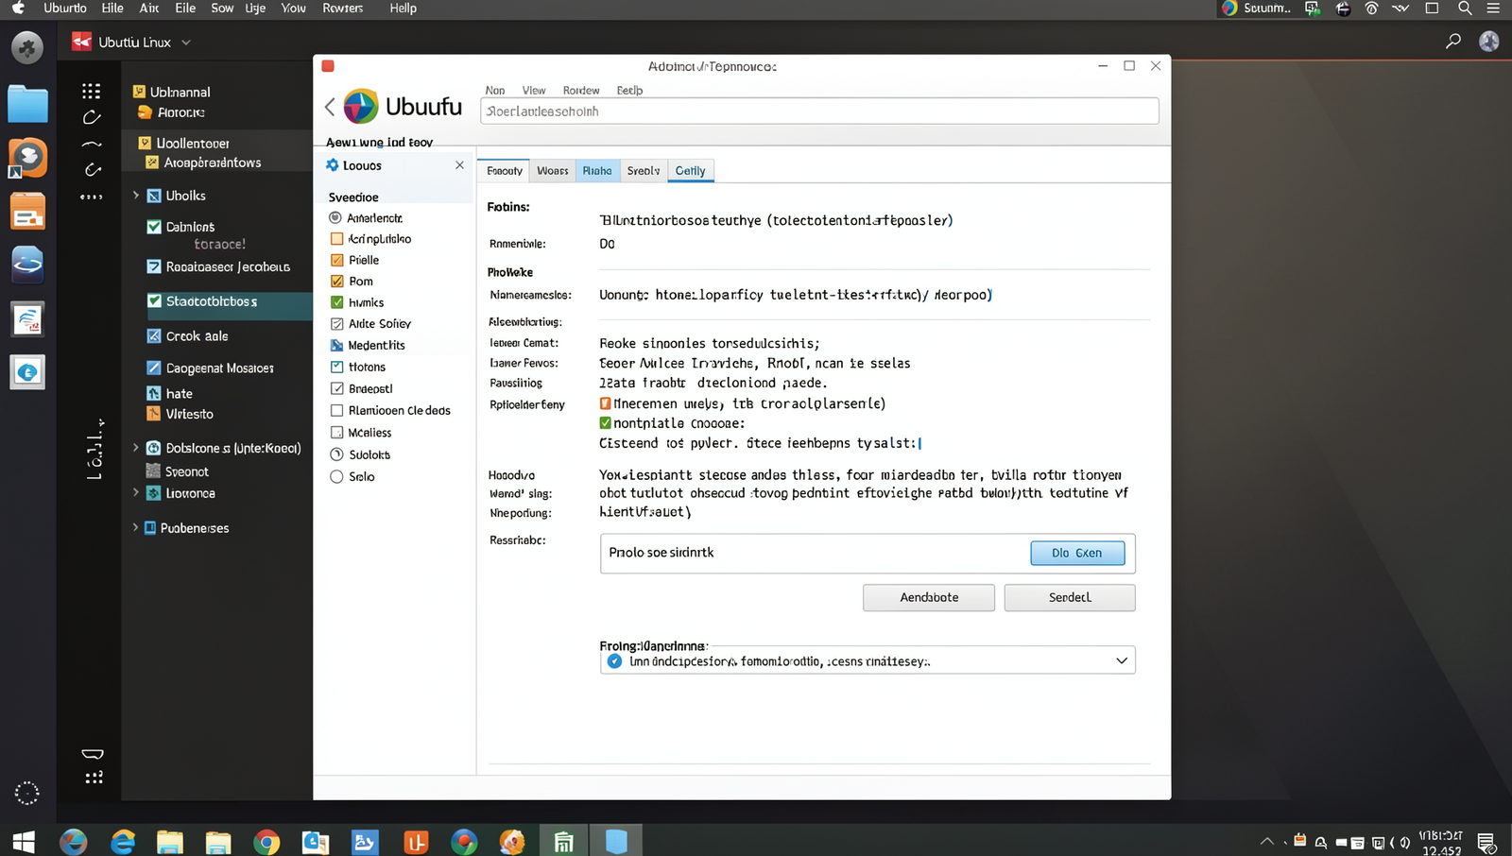Show hidden tray icons chevron in taskbar
1512x856 pixels.
[1266, 841]
